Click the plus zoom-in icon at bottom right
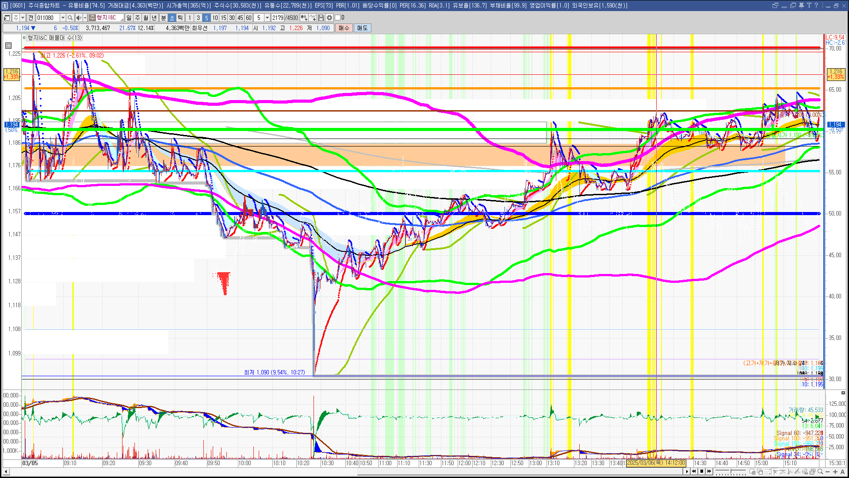The height and width of the screenshot is (478, 849). [x=835, y=471]
